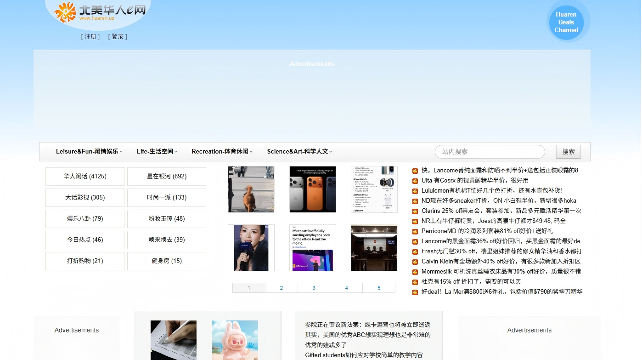Open the courtroom photo thumbnail

[374, 248]
